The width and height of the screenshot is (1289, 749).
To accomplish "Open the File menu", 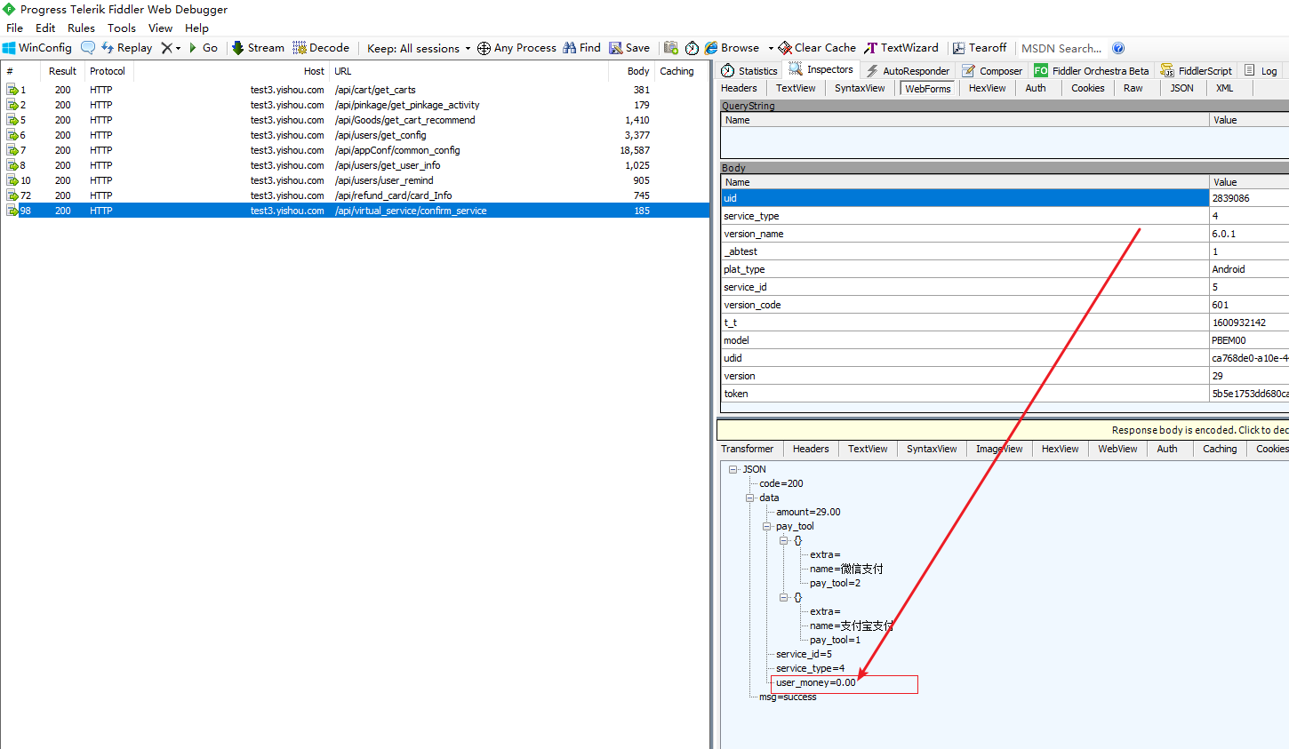I will (15, 28).
